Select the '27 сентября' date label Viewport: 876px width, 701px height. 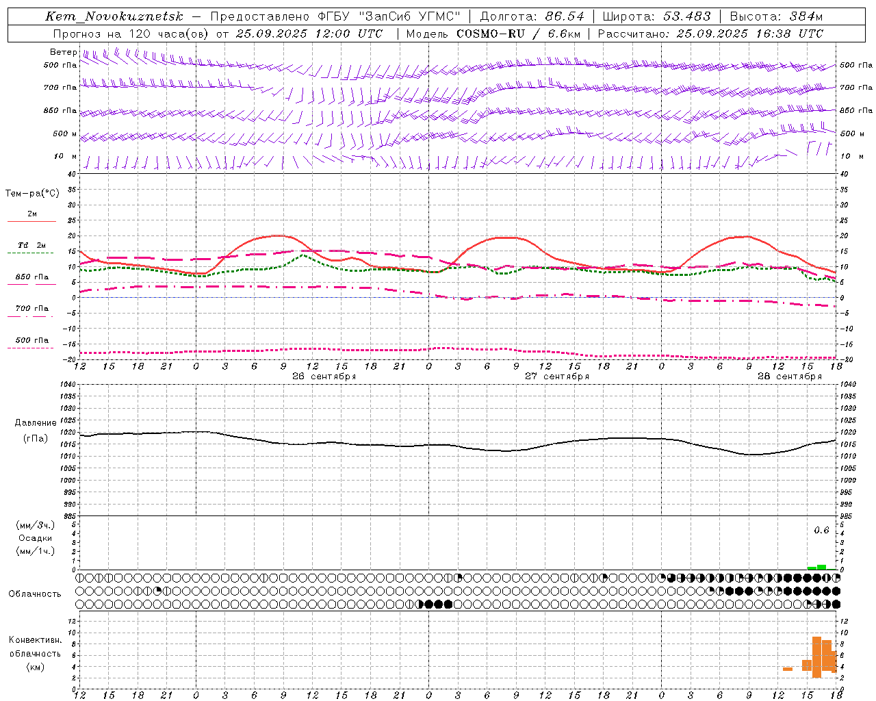pyautogui.click(x=556, y=377)
